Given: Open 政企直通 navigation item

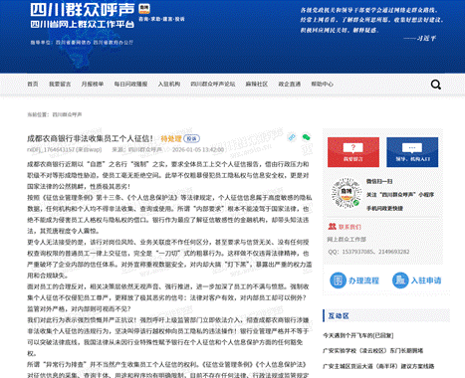Looking at the screenshot, I should pos(290,84).
